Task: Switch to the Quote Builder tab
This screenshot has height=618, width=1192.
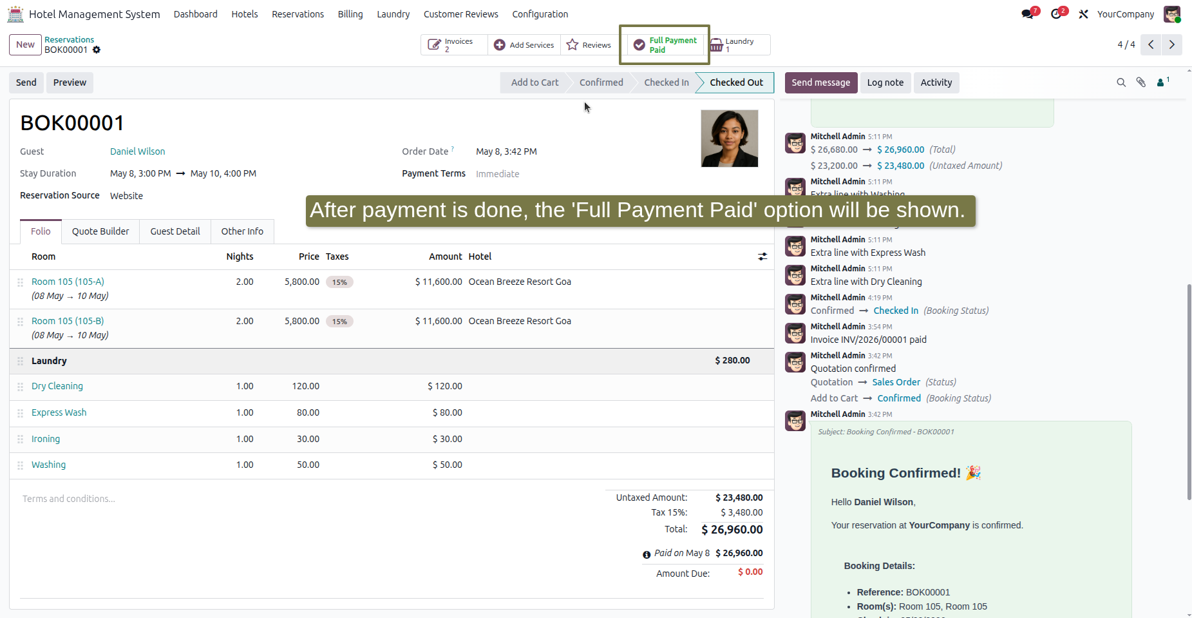Action: click(x=100, y=231)
